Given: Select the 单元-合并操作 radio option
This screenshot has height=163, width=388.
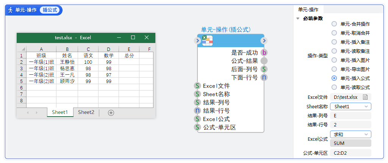Looking at the screenshot, I should coord(334,24).
